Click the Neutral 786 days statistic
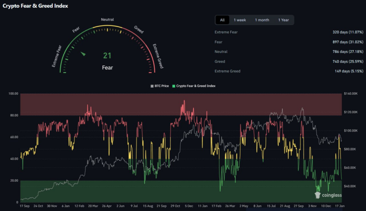Image resolution: width=366 pixels, height=211 pixels. pos(348,51)
